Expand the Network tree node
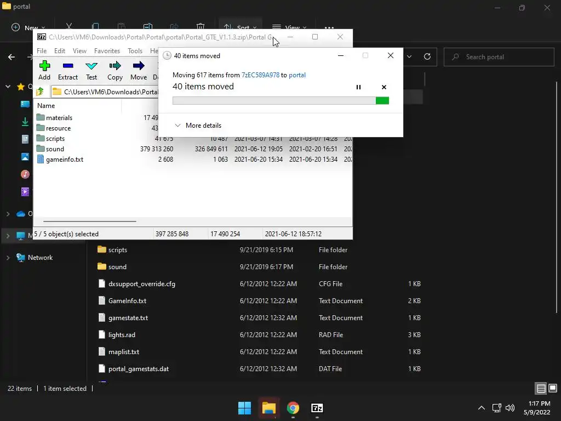 click(8, 258)
